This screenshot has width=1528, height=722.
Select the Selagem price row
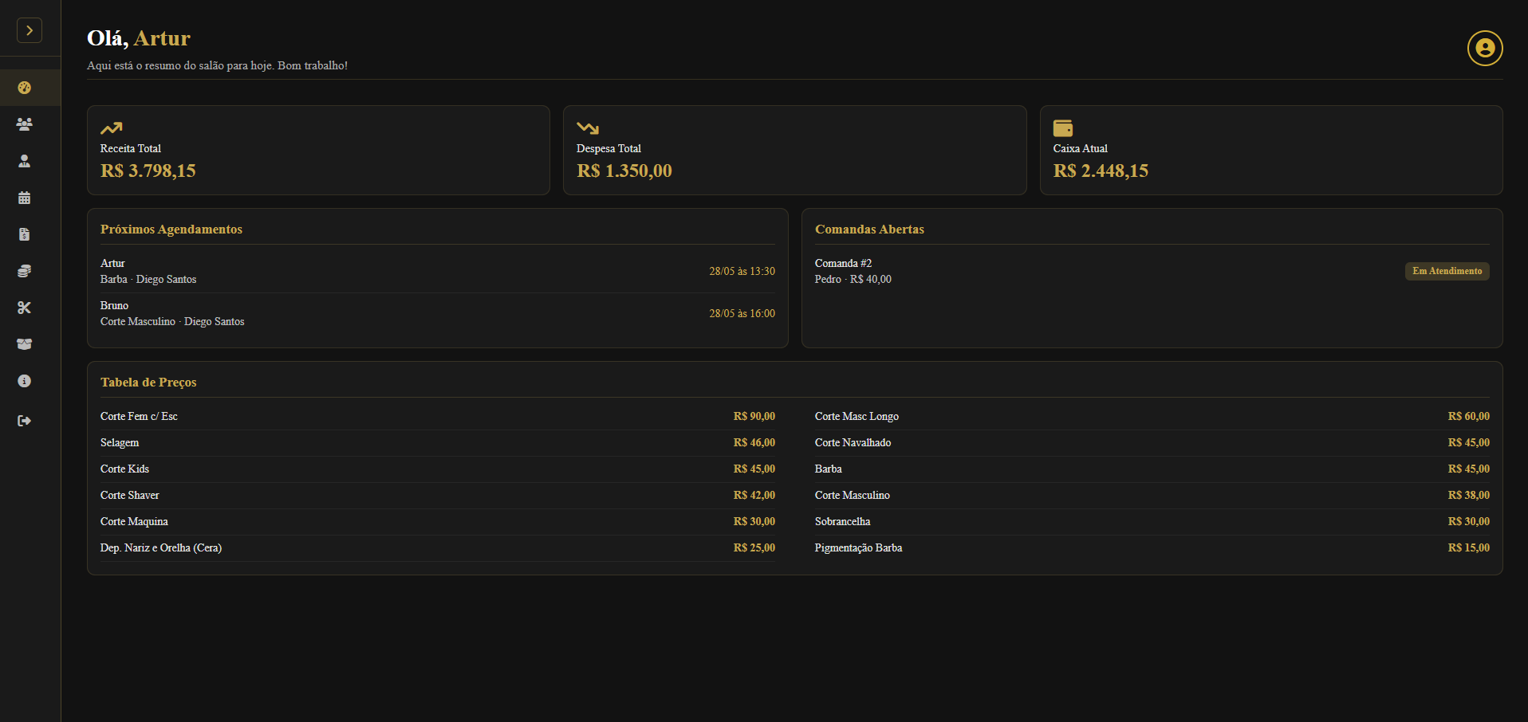(438, 442)
